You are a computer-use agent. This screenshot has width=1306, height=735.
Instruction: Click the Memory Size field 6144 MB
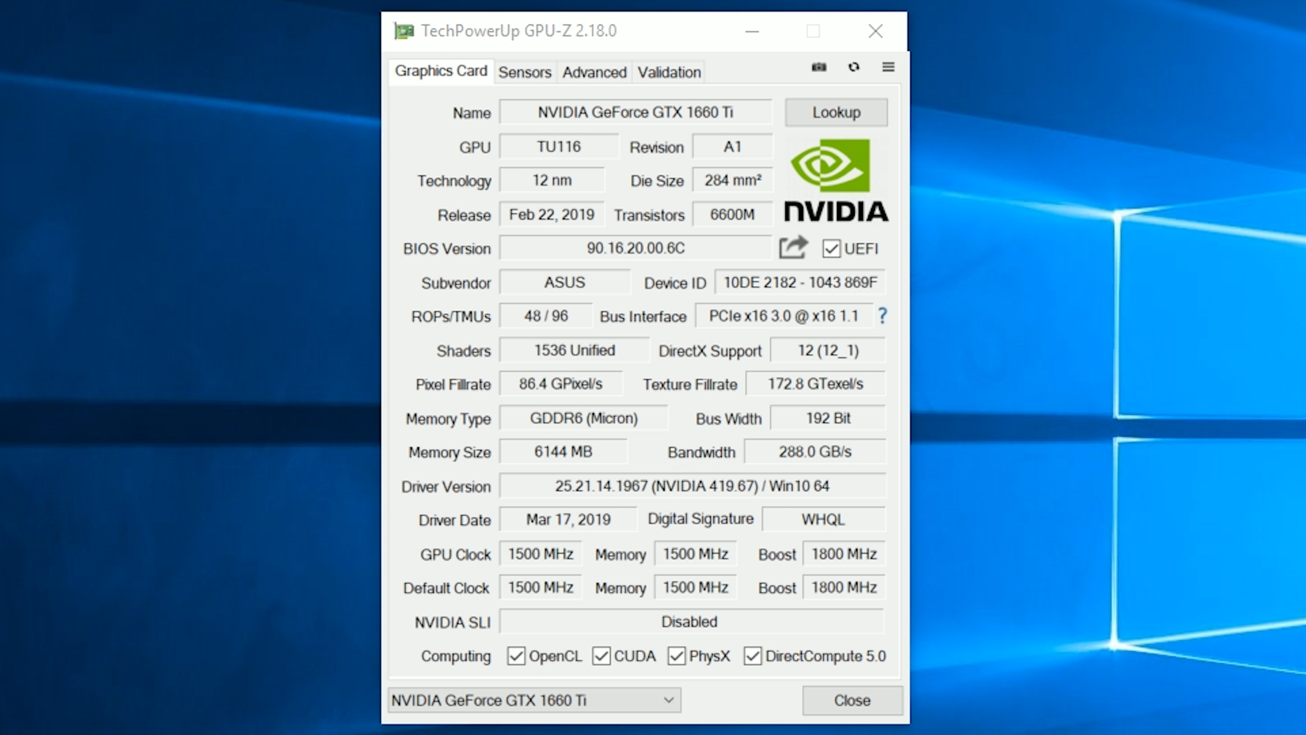(563, 452)
